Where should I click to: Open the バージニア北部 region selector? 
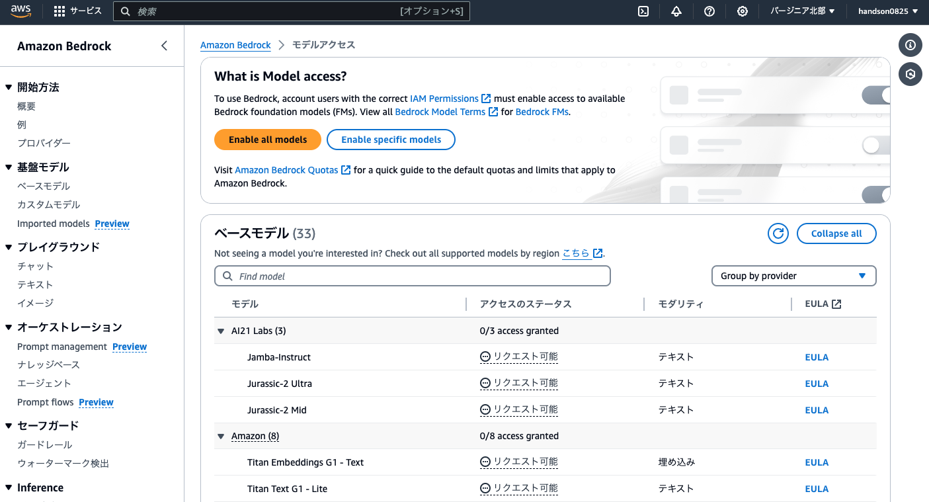[x=803, y=11]
